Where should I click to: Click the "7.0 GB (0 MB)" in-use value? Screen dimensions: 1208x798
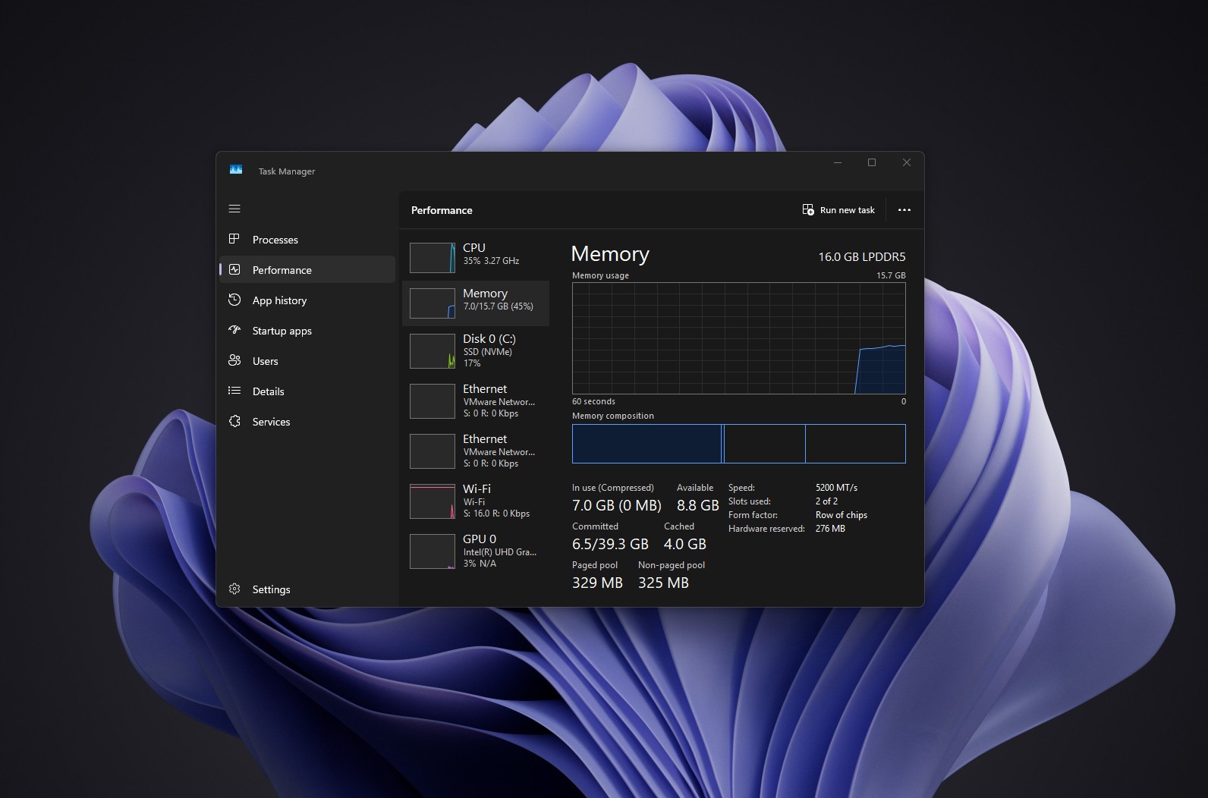click(617, 505)
